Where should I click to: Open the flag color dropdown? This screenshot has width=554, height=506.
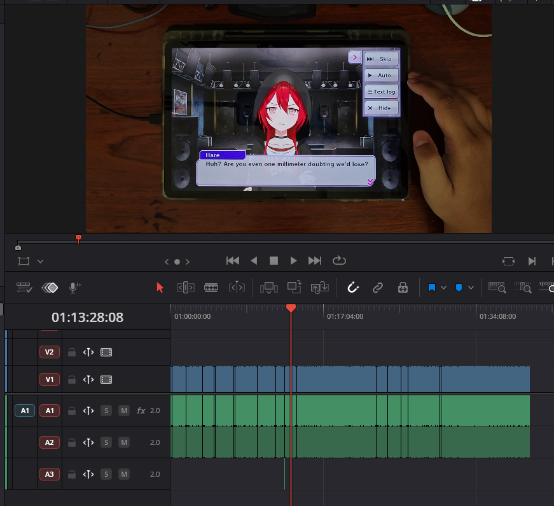(444, 288)
